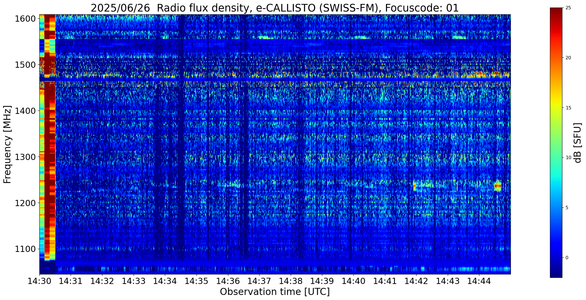Click the 14:30 time tick label

coord(39,281)
